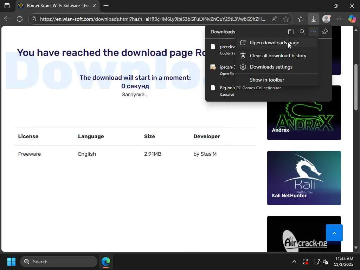Image resolution: width=360 pixels, height=270 pixels.
Task: Choose Clear all download history
Action: (277, 56)
